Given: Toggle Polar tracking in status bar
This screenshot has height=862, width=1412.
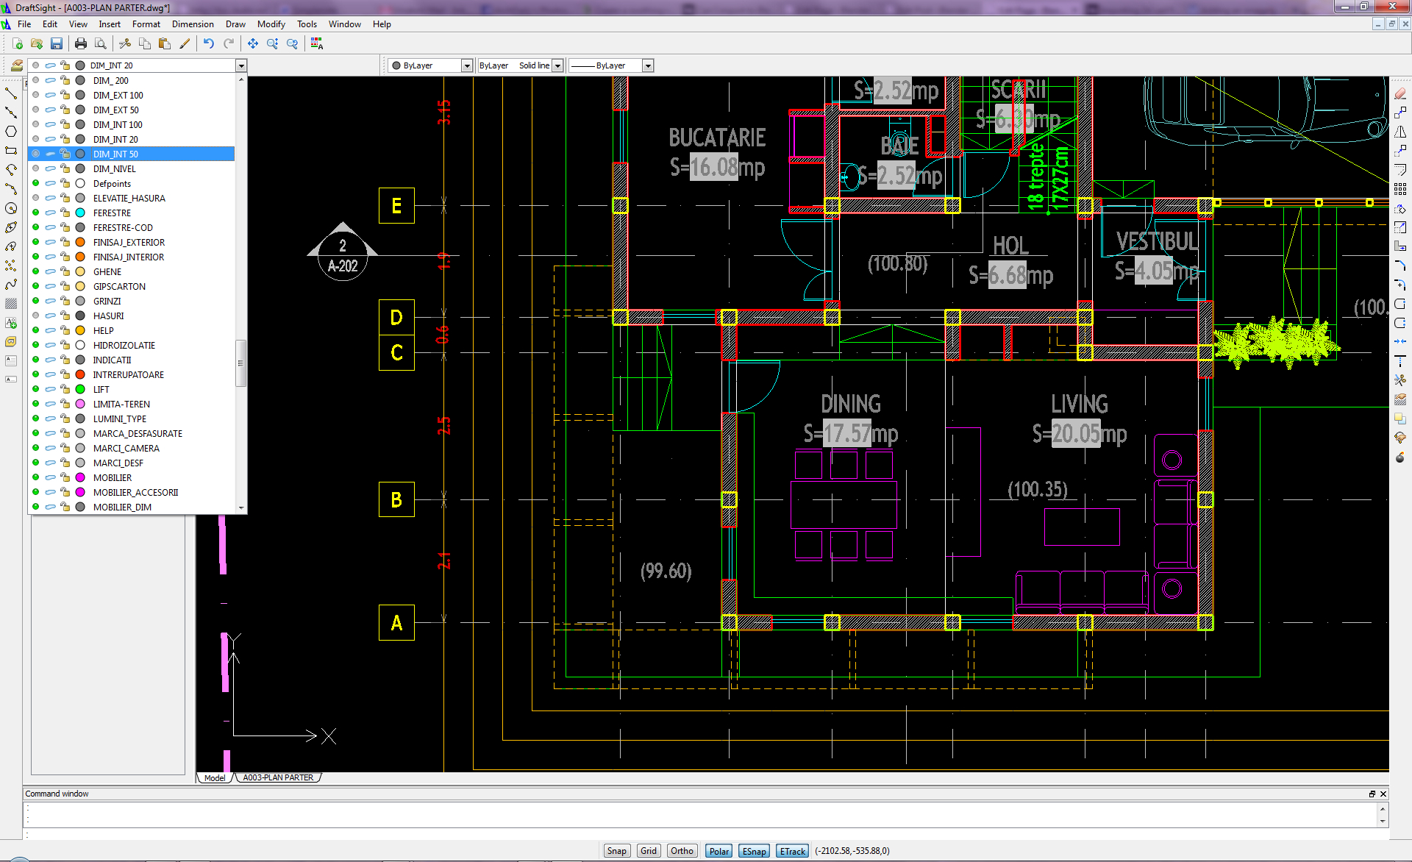Looking at the screenshot, I should (721, 850).
